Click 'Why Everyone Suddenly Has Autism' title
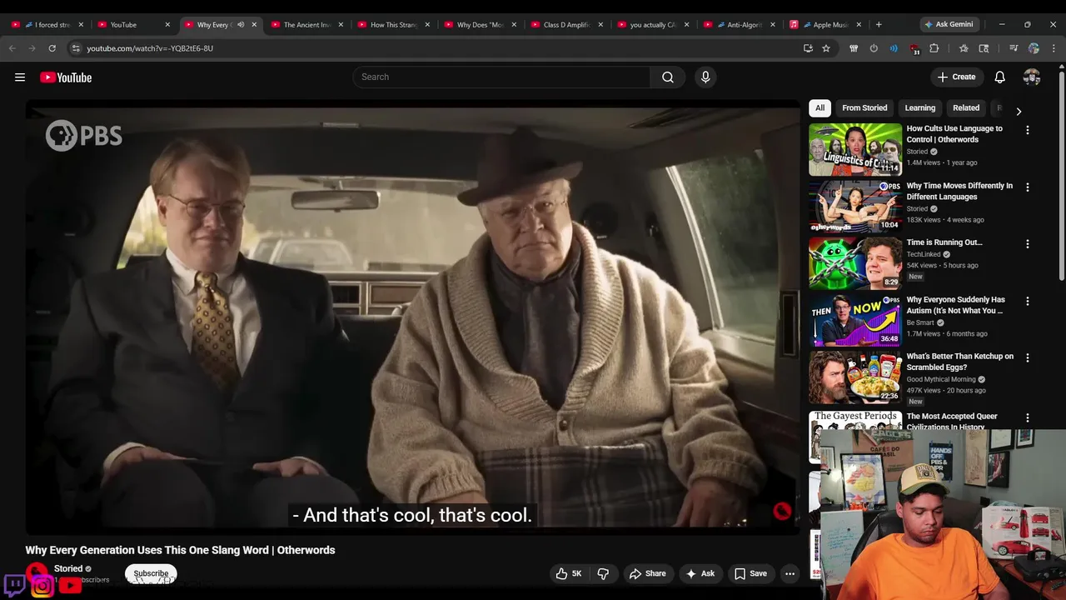The height and width of the screenshot is (600, 1066). tap(955, 305)
